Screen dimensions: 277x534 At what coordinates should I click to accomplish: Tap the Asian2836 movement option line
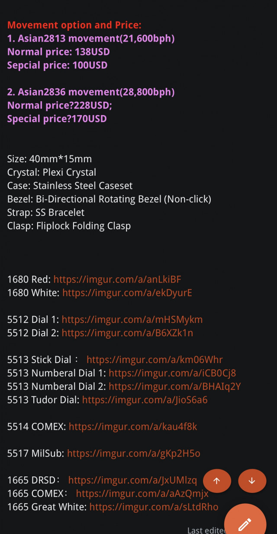pos(91,92)
